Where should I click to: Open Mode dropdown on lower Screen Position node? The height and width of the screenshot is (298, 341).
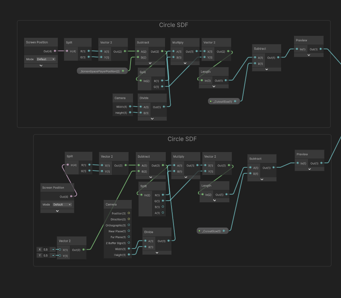[62, 204]
